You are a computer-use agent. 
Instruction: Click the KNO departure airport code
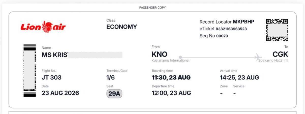coord(159,54)
